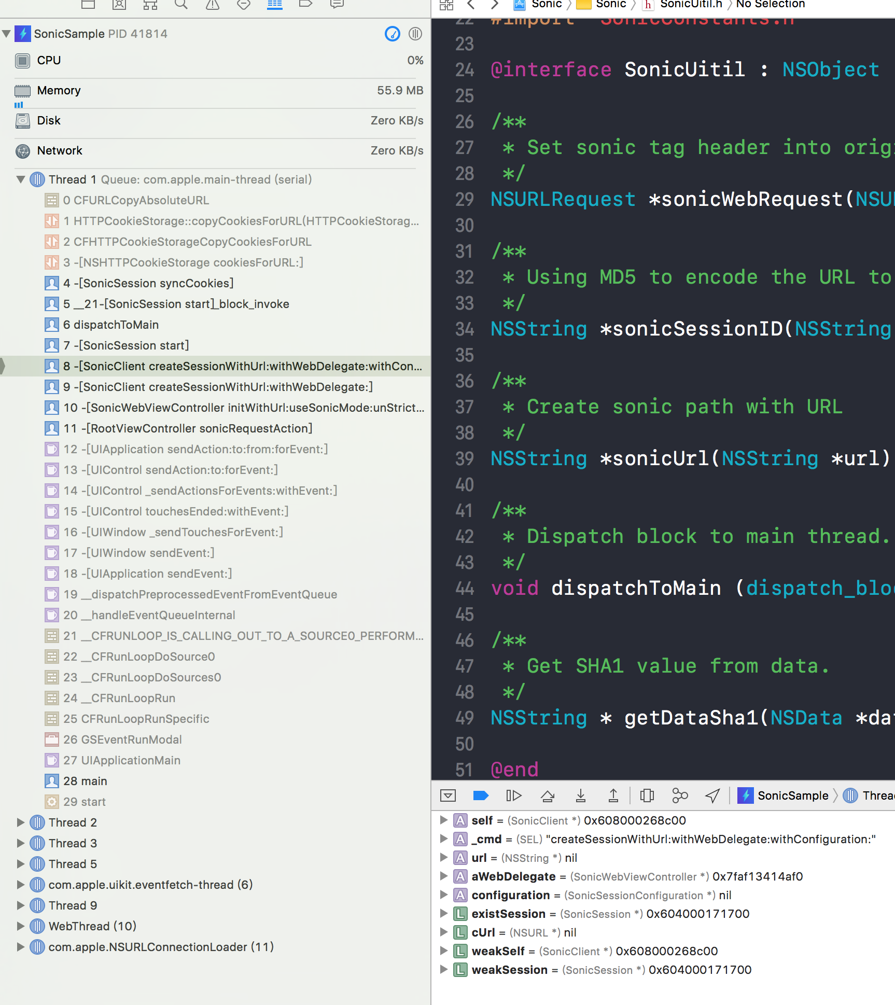Step over the current line

click(x=548, y=795)
